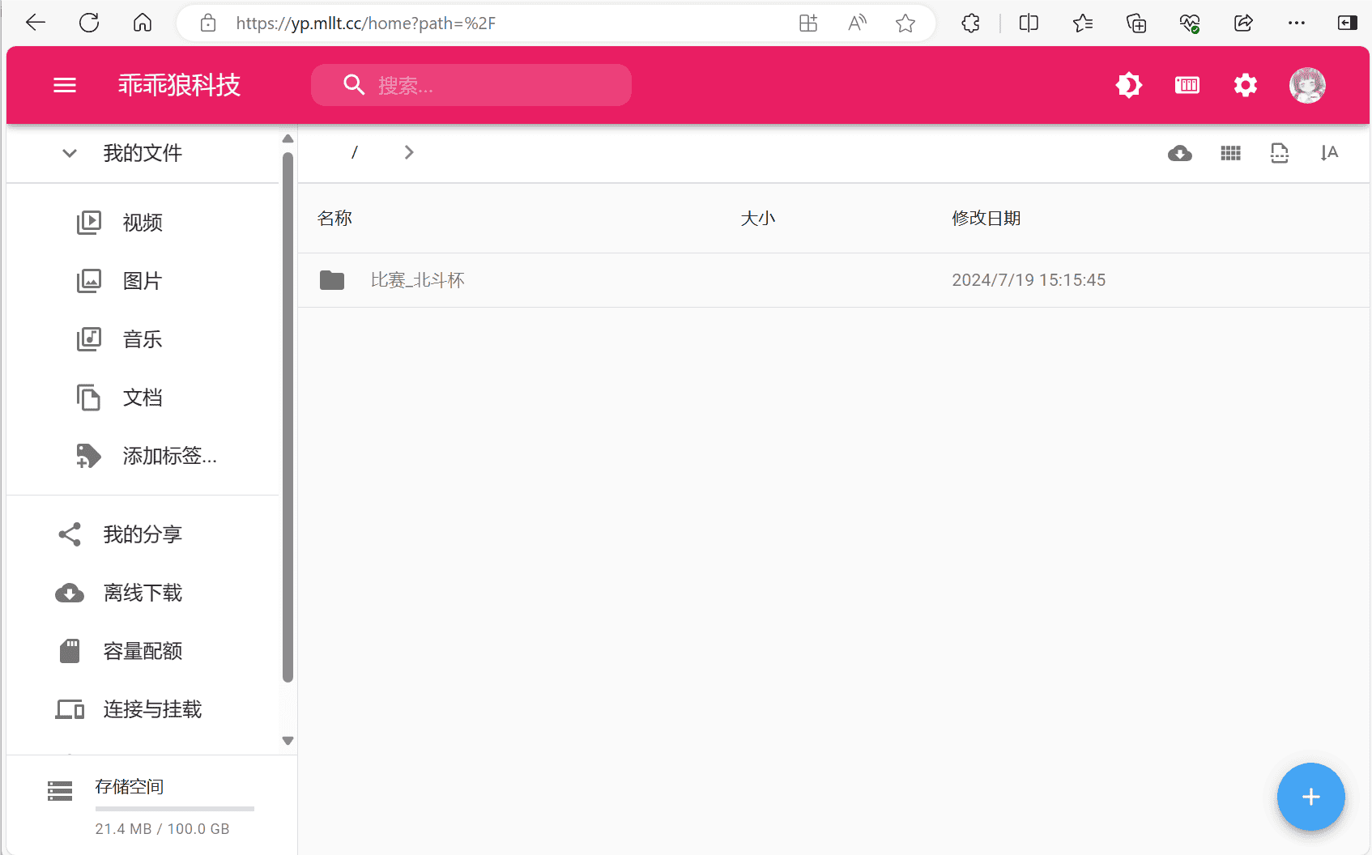Viewport: 1372px width, 855px height.
Task: Open the pagination settings icon
Action: (x=1279, y=152)
